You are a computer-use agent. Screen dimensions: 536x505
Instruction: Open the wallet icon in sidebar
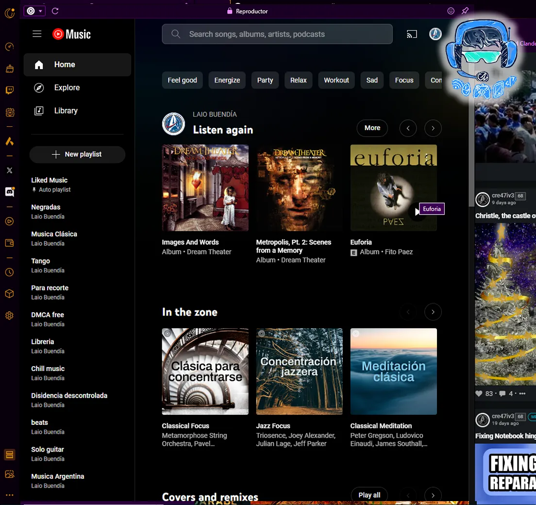pos(10,243)
